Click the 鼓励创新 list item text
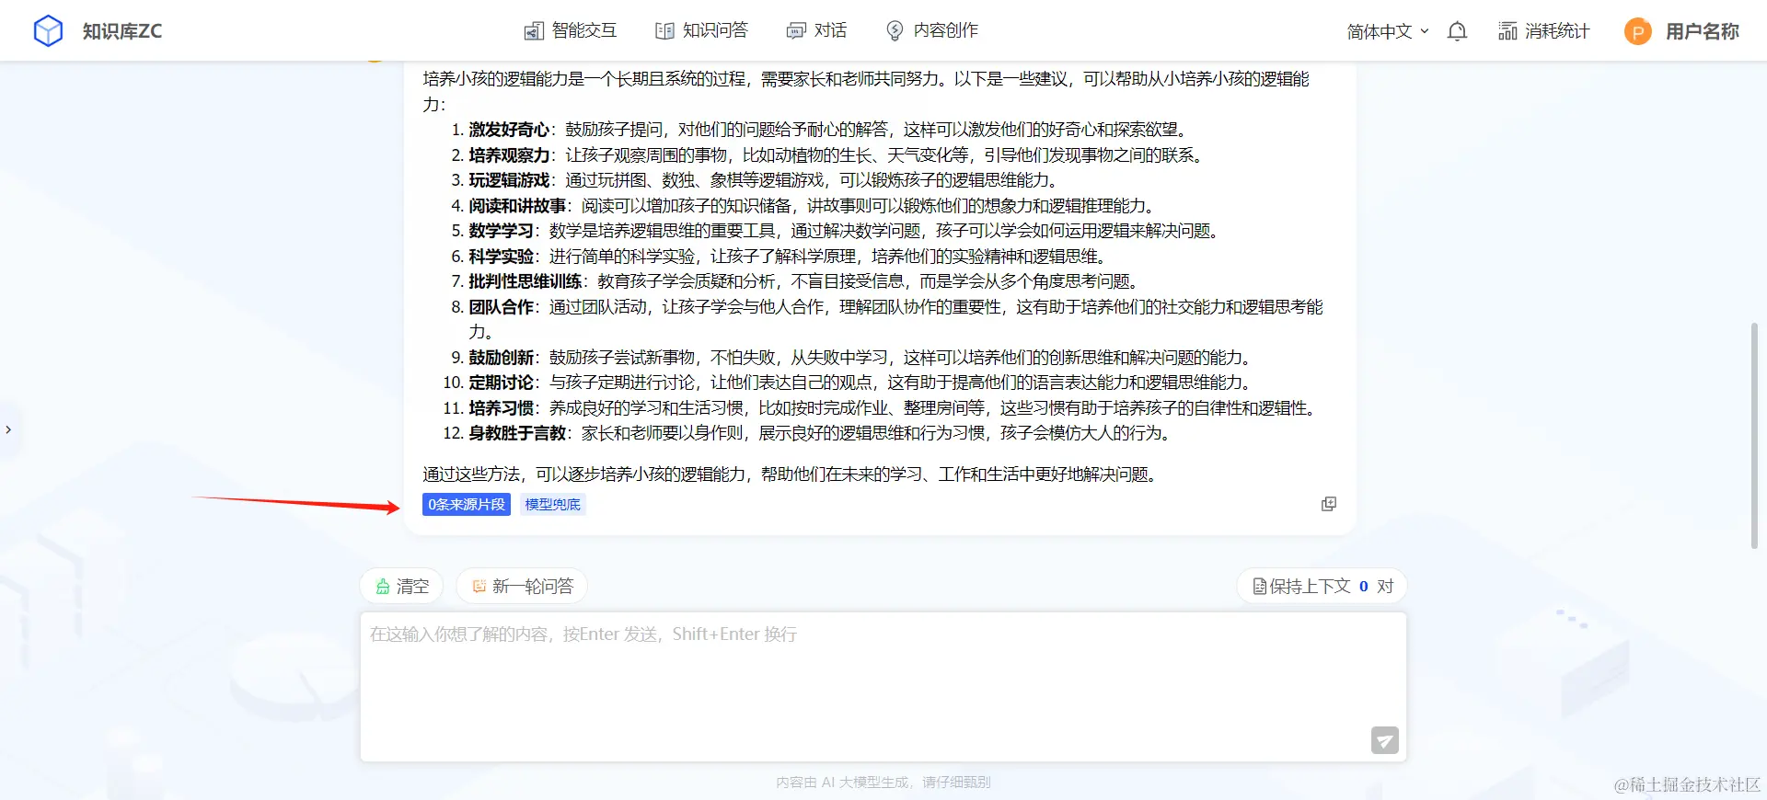This screenshot has height=800, width=1767. point(501,358)
